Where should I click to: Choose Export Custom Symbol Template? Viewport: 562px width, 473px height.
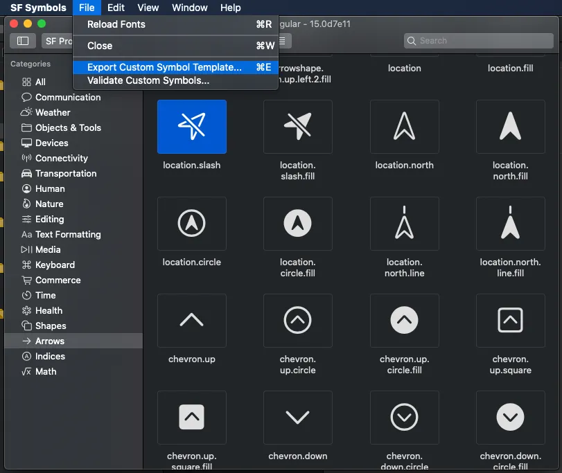click(x=175, y=67)
